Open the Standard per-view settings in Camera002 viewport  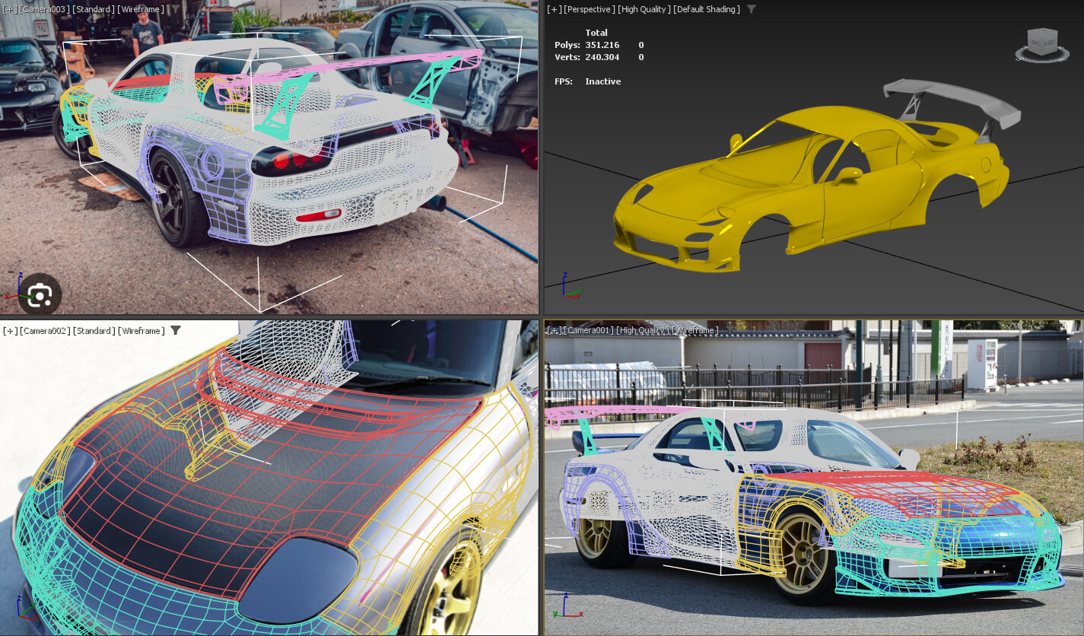[94, 331]
